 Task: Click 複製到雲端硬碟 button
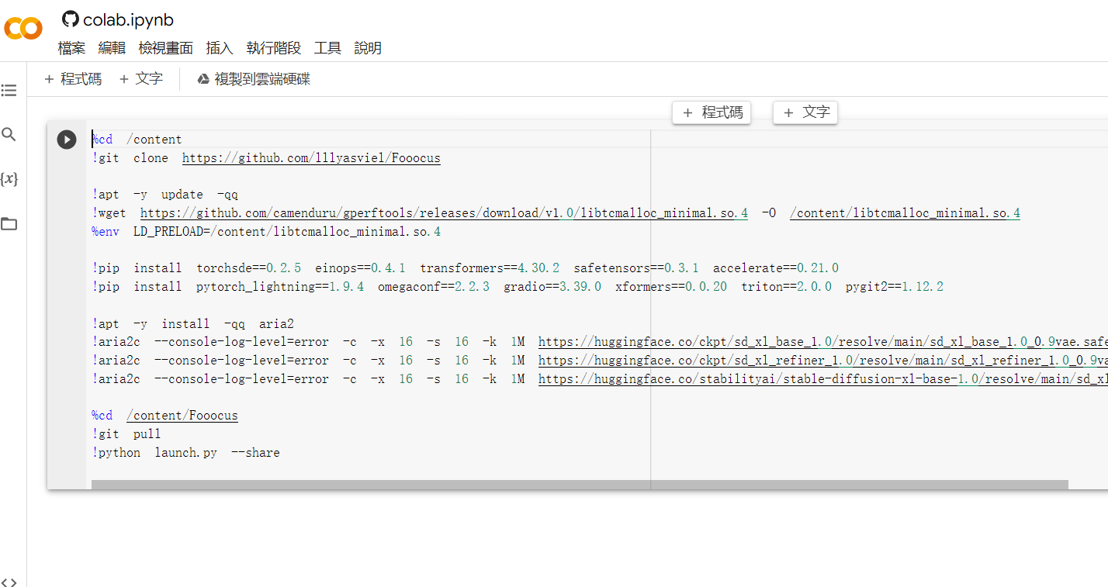[x=254, y=79]
